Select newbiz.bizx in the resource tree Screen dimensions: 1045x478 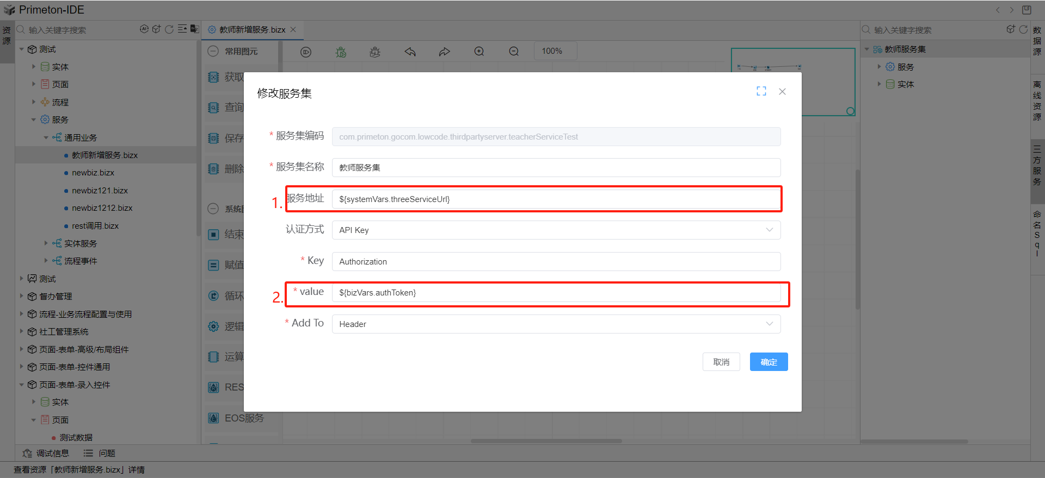[x=93, y=173]
